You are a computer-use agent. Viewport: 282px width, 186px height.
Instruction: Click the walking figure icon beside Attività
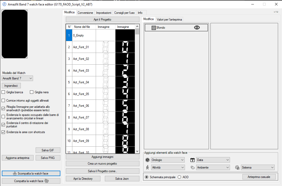point(148,168)
